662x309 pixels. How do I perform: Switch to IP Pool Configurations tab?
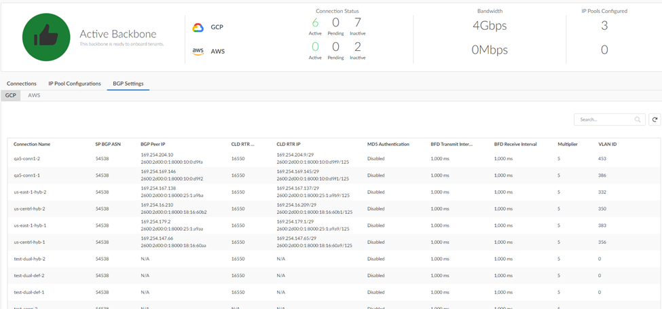point(74,84)
